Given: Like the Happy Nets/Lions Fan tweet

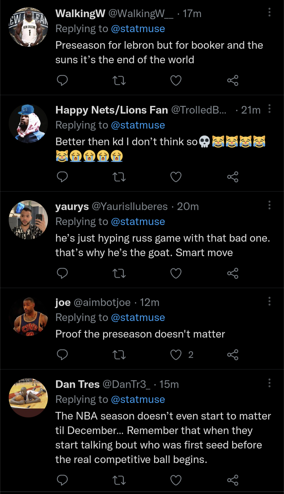Looking at the screenshot, I should [176, 177].
